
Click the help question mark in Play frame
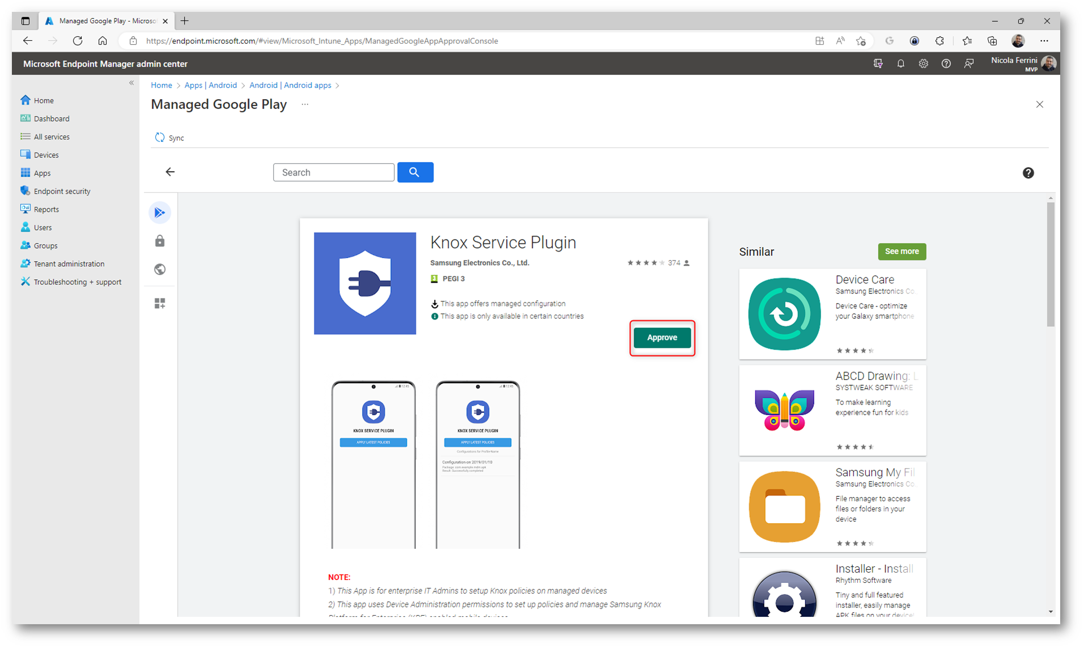[x=1028, y=173]
